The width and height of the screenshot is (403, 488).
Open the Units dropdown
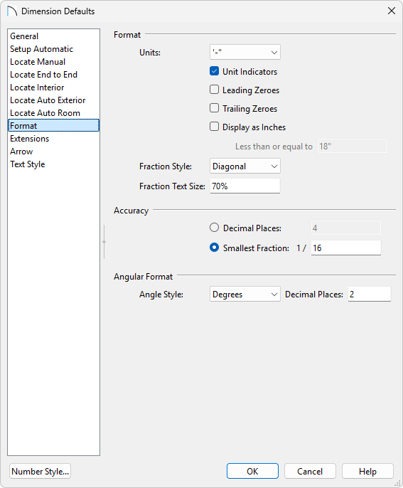point(245,52)
